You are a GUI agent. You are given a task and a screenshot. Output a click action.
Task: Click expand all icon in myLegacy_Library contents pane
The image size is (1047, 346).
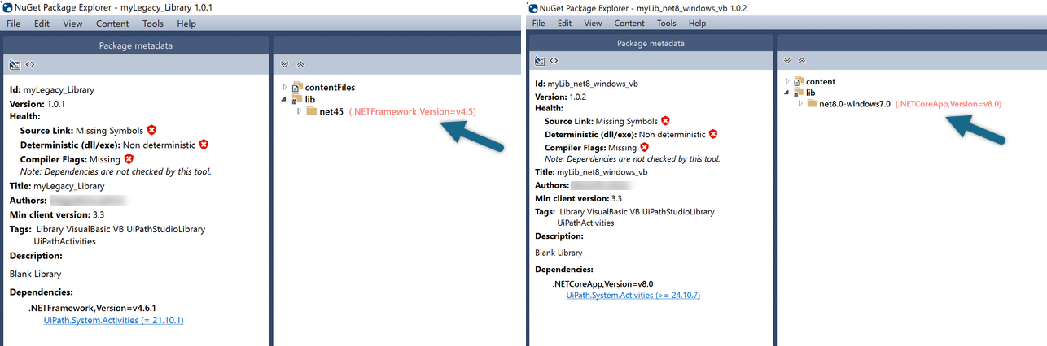click(x=285, y=64)
